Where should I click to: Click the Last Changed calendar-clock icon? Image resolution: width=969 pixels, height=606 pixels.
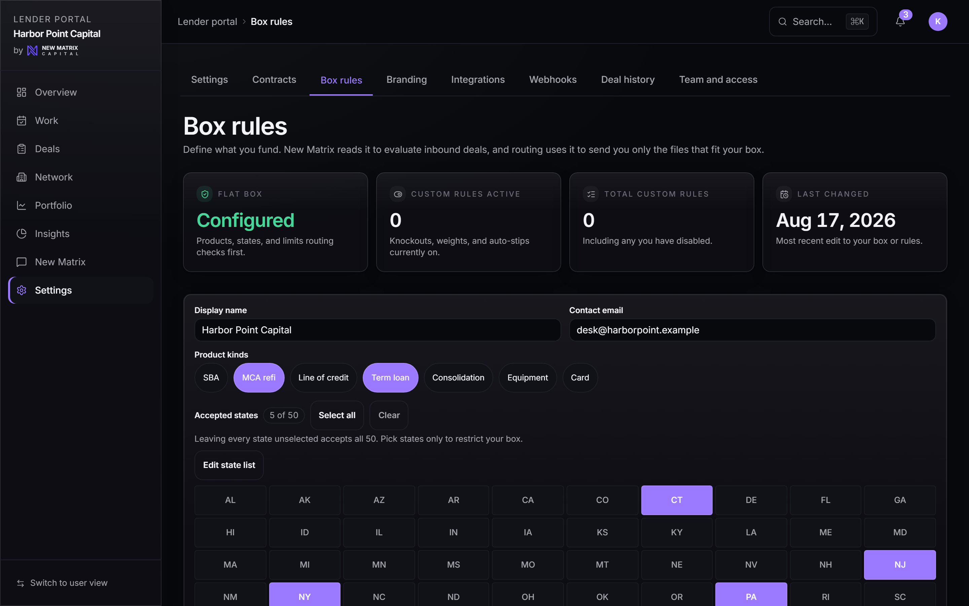pyautogui.click(x=784, y=194)
